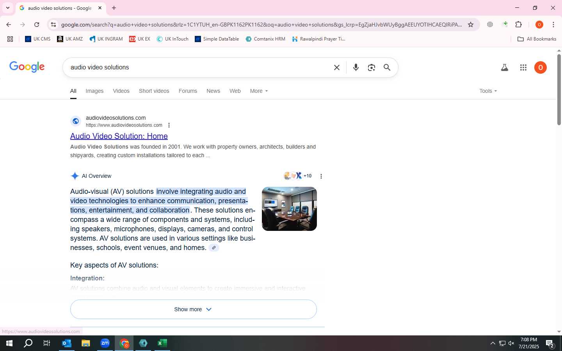This screenshot has width=562, height=351.
Task: Bookmark this page with the star icon
Action: coord(471,25)
